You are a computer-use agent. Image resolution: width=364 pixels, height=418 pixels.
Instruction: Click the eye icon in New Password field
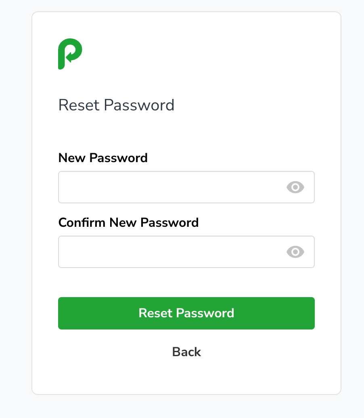coord(295,187)
